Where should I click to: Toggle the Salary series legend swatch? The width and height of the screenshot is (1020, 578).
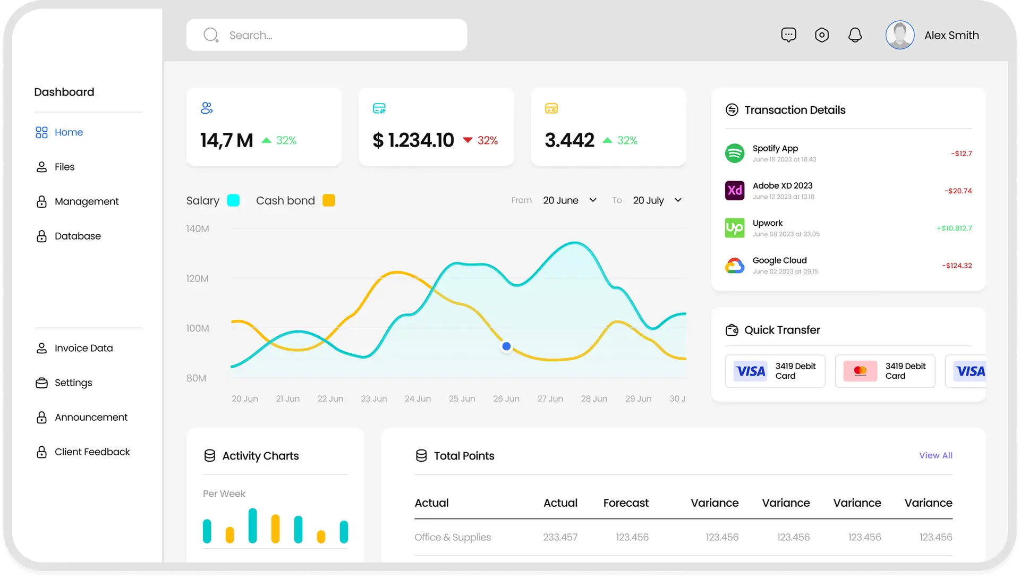[x=233, y=200]
